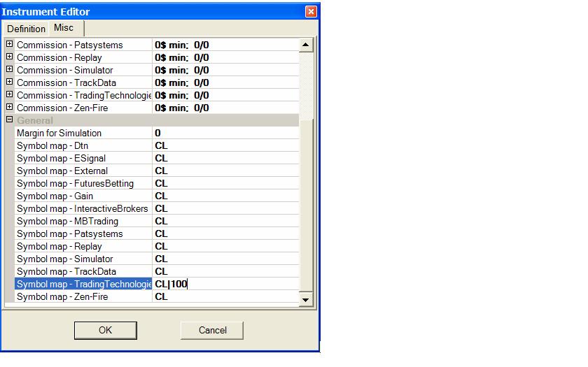This screenshot has width=588, height=367.
Task: Expand the Commission - Patsystems row
Action: coord(10,44)
